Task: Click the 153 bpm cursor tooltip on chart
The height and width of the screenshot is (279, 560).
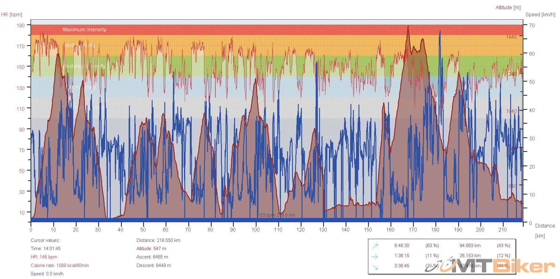Action: 276,215
